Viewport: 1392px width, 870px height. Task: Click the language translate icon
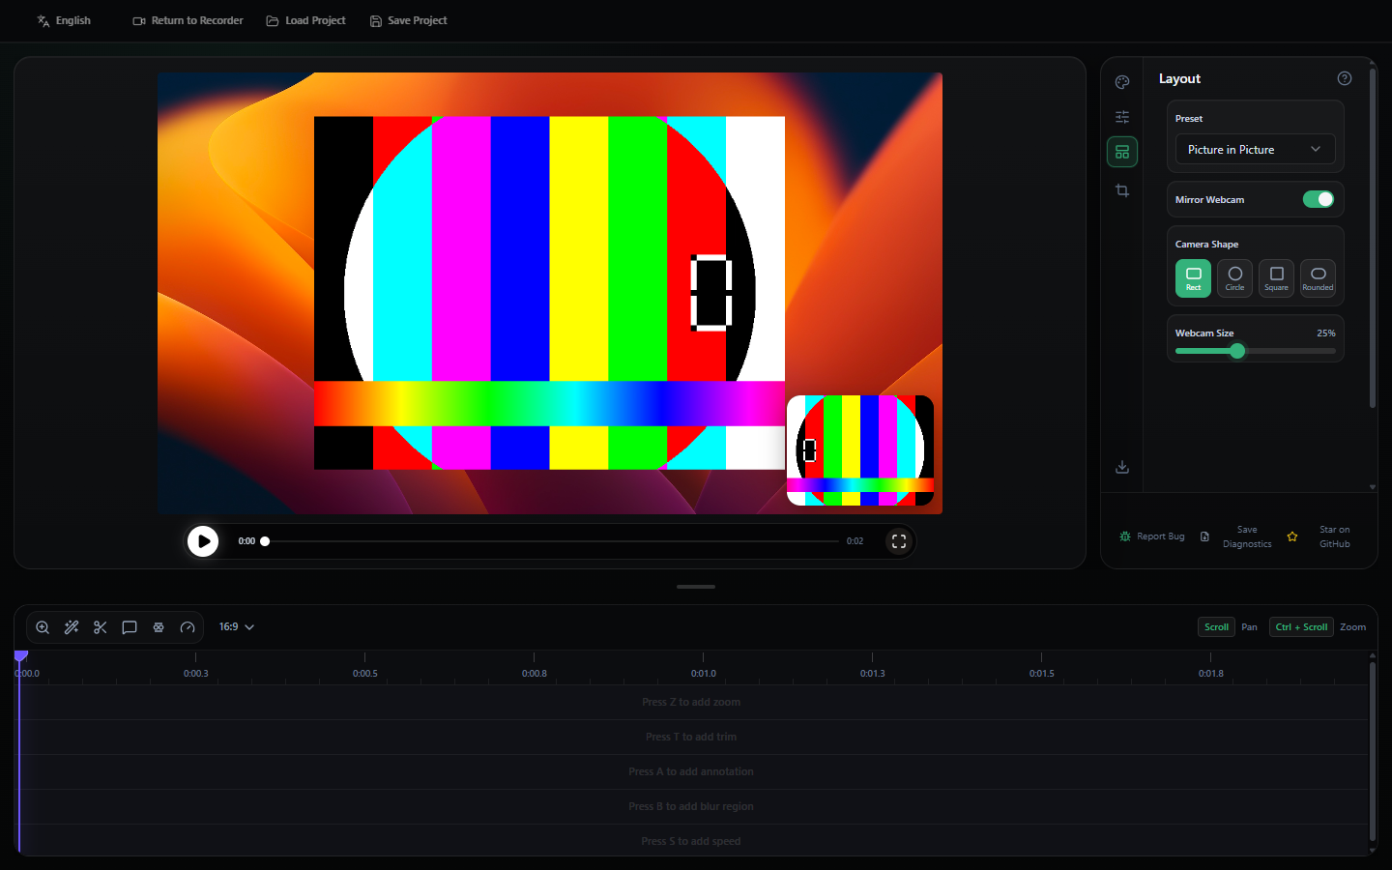coord(43,20)
